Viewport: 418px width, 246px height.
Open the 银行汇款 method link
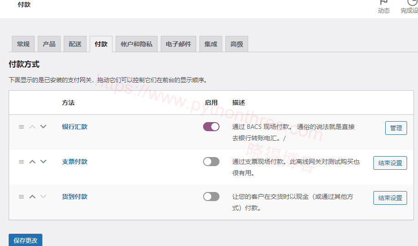coord(75,127)
